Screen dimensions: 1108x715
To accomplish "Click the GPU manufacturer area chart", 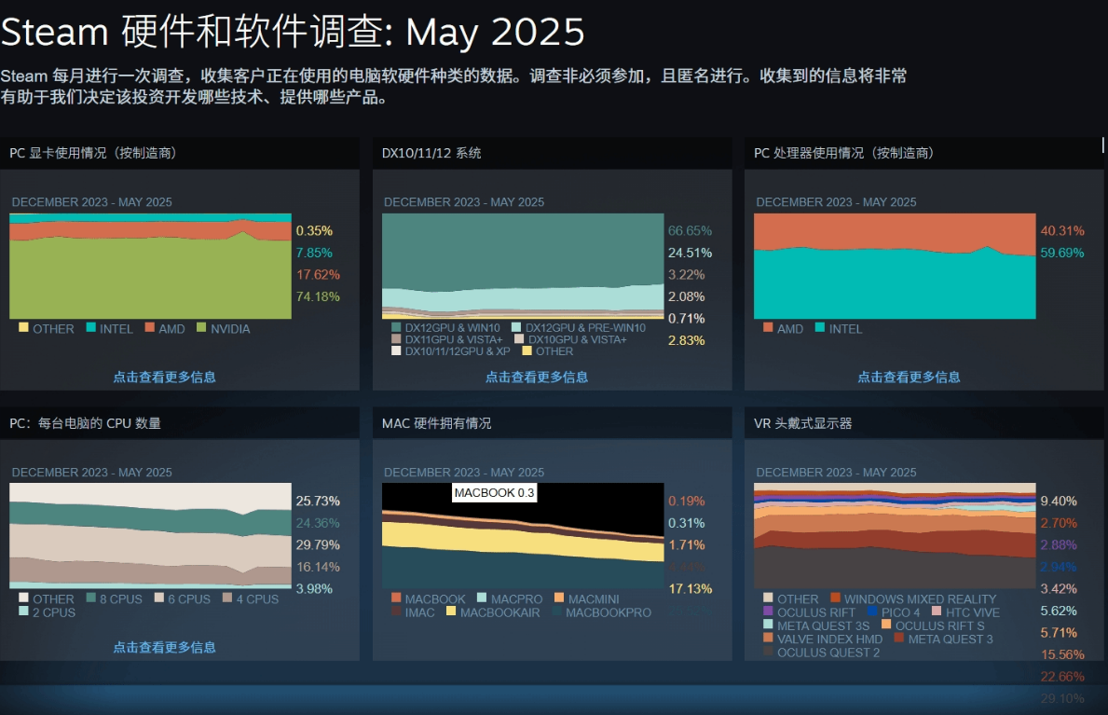I will [x=151, y=266].
